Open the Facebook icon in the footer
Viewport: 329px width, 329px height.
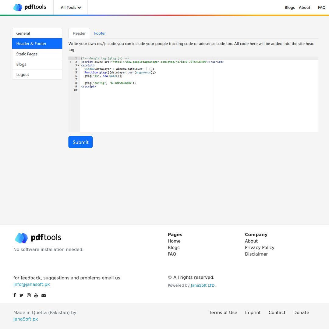pos(15,295)
